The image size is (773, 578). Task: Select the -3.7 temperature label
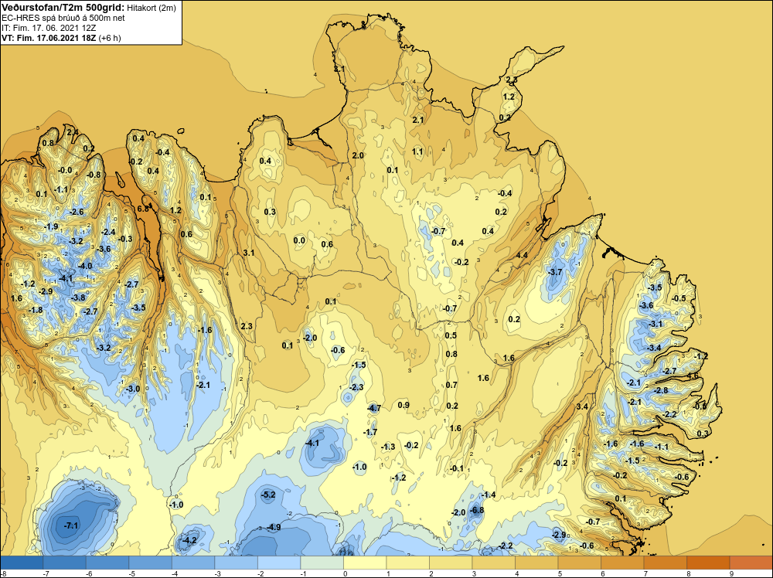[555, 272]
